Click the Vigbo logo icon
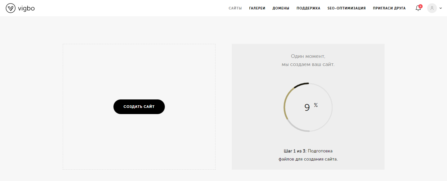The image size is (447, 181). [11, 8]
